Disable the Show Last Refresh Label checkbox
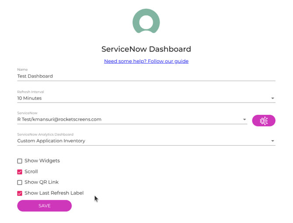293x223 pixels. coord(20,193)
